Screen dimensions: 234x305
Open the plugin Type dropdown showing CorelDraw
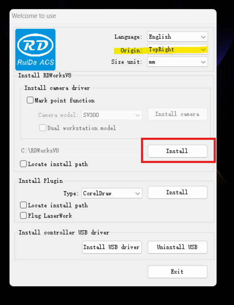[x=112, y=193]
